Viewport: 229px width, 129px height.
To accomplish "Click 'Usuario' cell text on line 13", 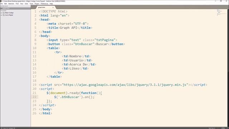I will [x=76, y=61].
